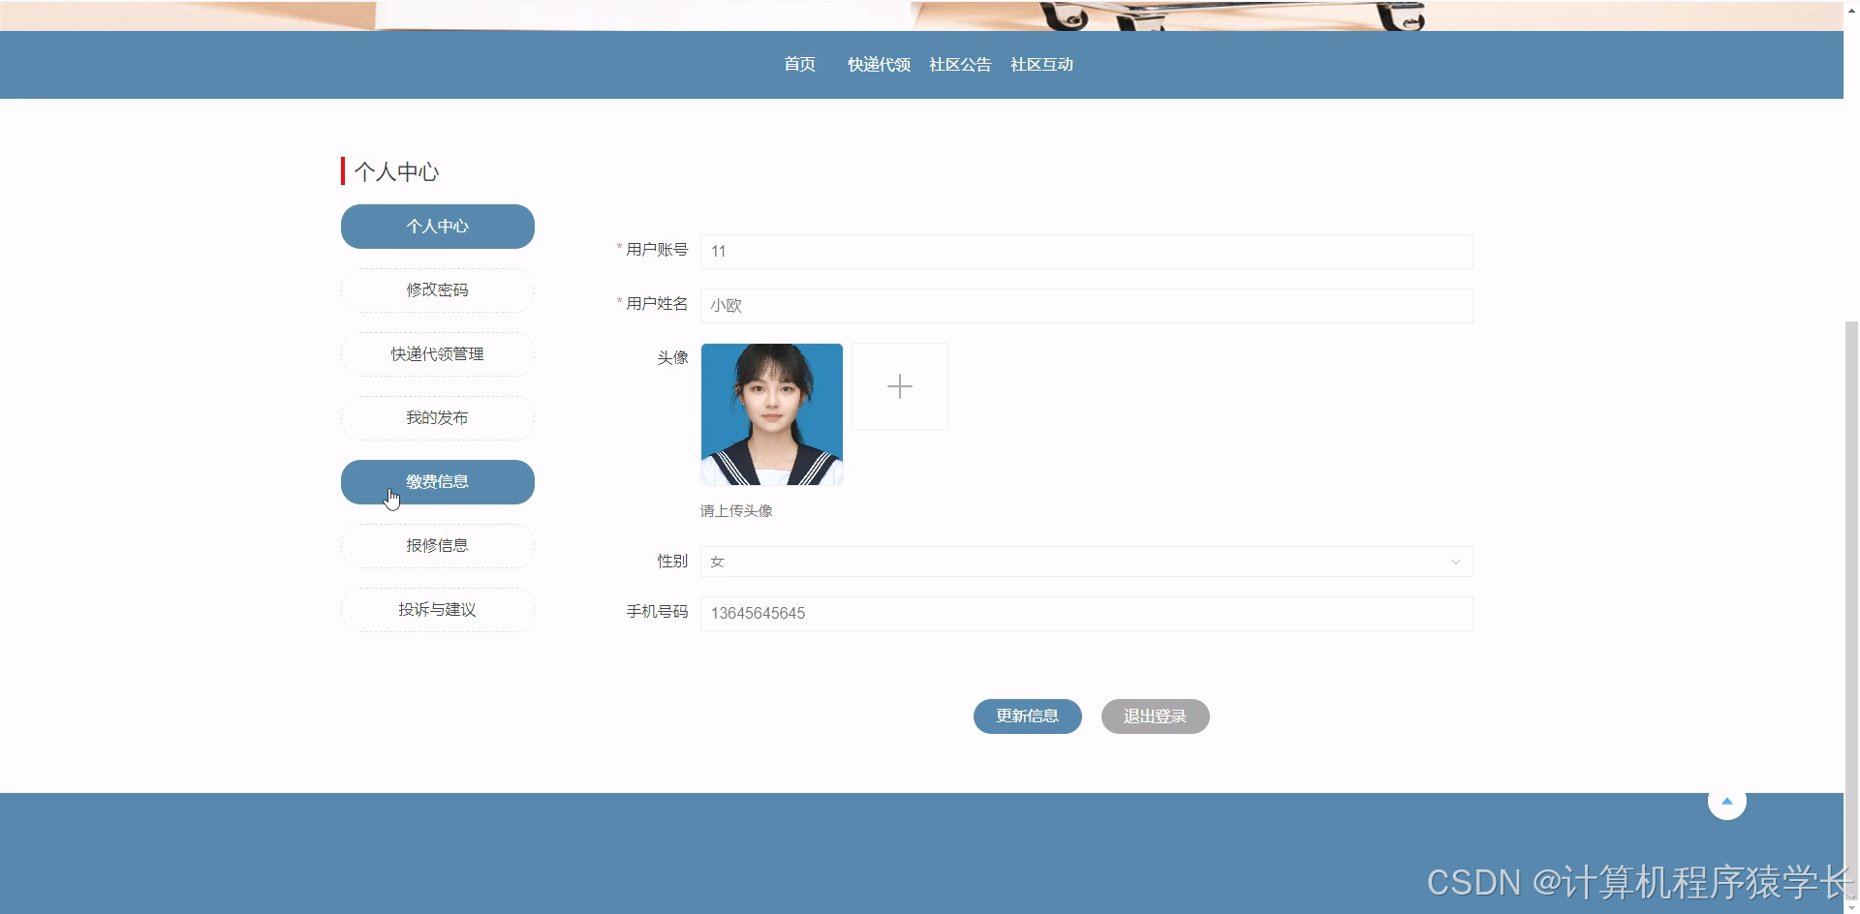The height and width of the screenshot is (914, 1860).
Task: Activate the 个人中心 highlighted state
Action: 437,226
